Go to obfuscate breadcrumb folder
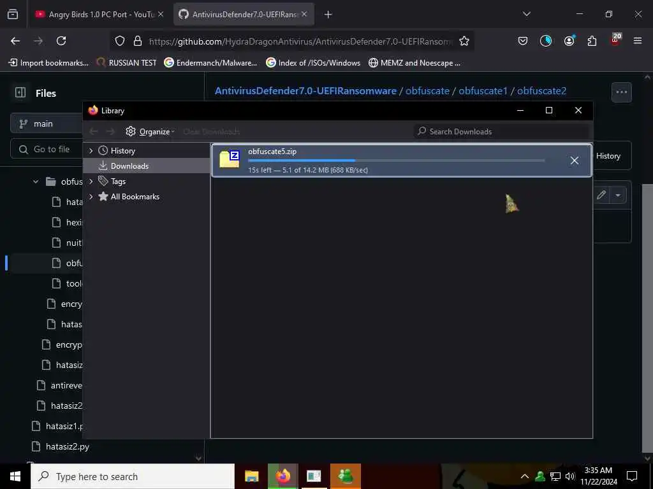The width and height of the screenshot is (653, 489). (427, 91)
